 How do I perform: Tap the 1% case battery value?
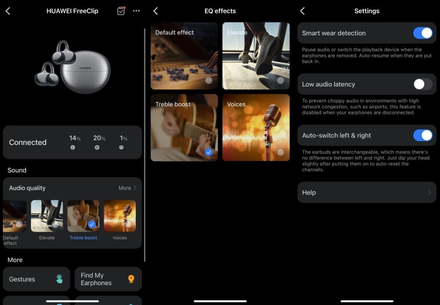pos(123,138)
